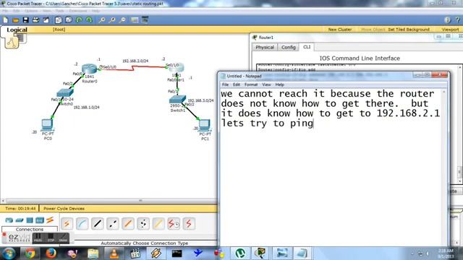Viewport: 463px width, 260px height.
Task: Open the Config tab in Router1 window
Action: (289, 47)
